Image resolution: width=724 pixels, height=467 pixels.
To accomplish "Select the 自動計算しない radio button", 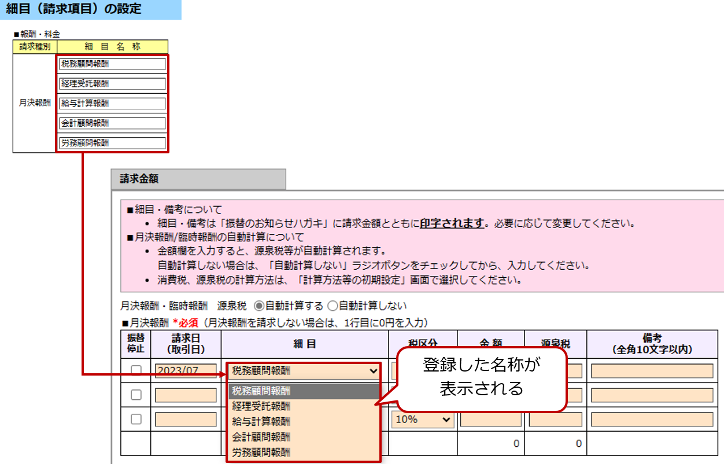I will [332, 306].
